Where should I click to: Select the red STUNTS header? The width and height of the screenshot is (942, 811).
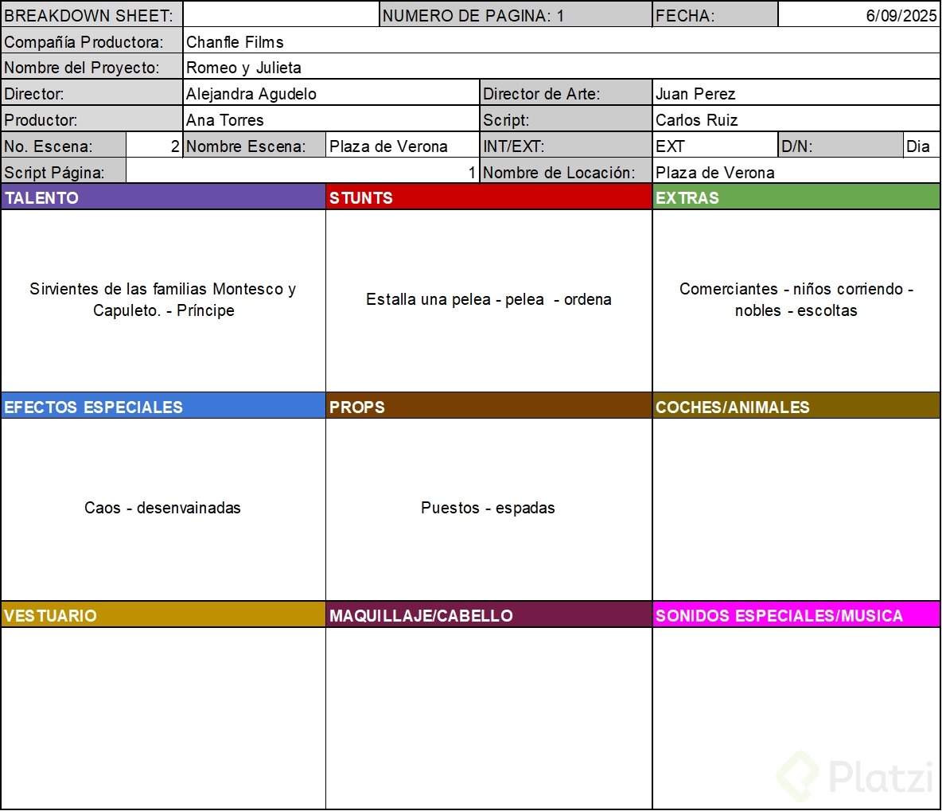pyautogui.click(x=489, y=197)
